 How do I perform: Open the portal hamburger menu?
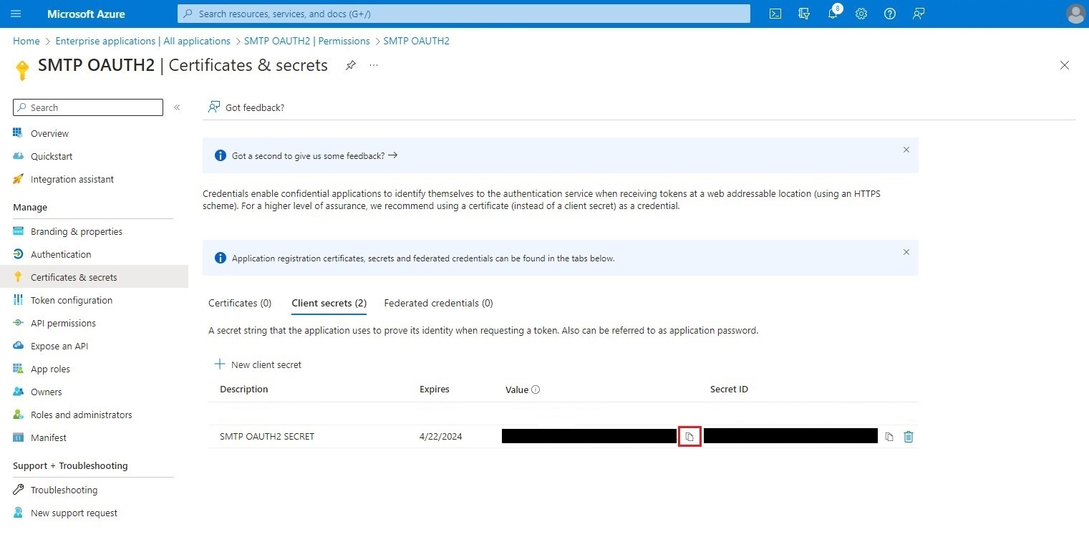click(16, 14)
